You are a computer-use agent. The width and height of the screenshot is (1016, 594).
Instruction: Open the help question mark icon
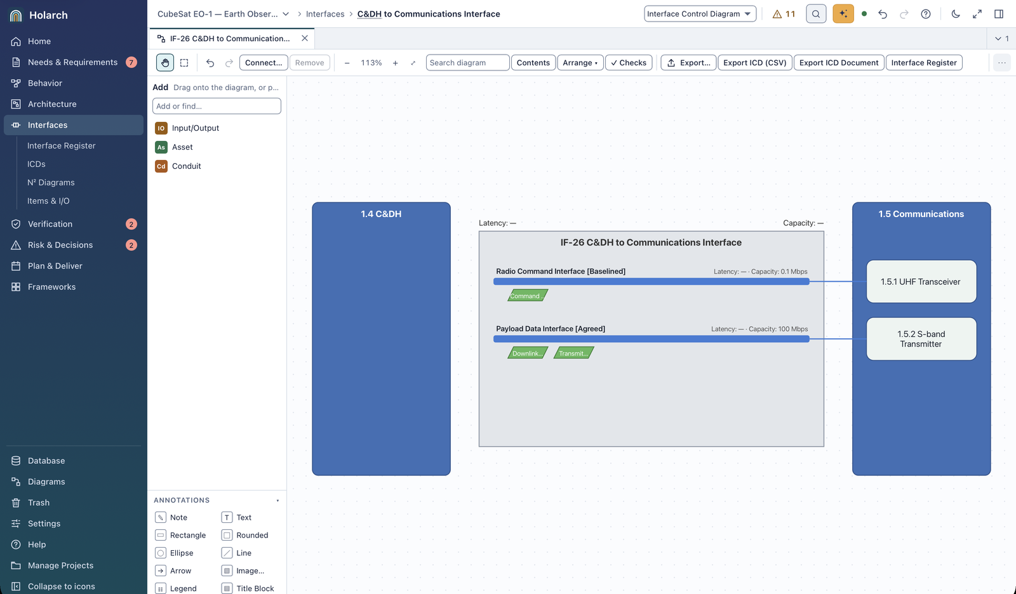[x=926, y=14]
